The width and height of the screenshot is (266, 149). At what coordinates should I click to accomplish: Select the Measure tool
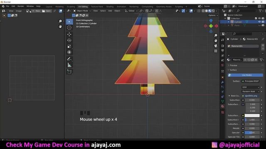tap(69, 65)
